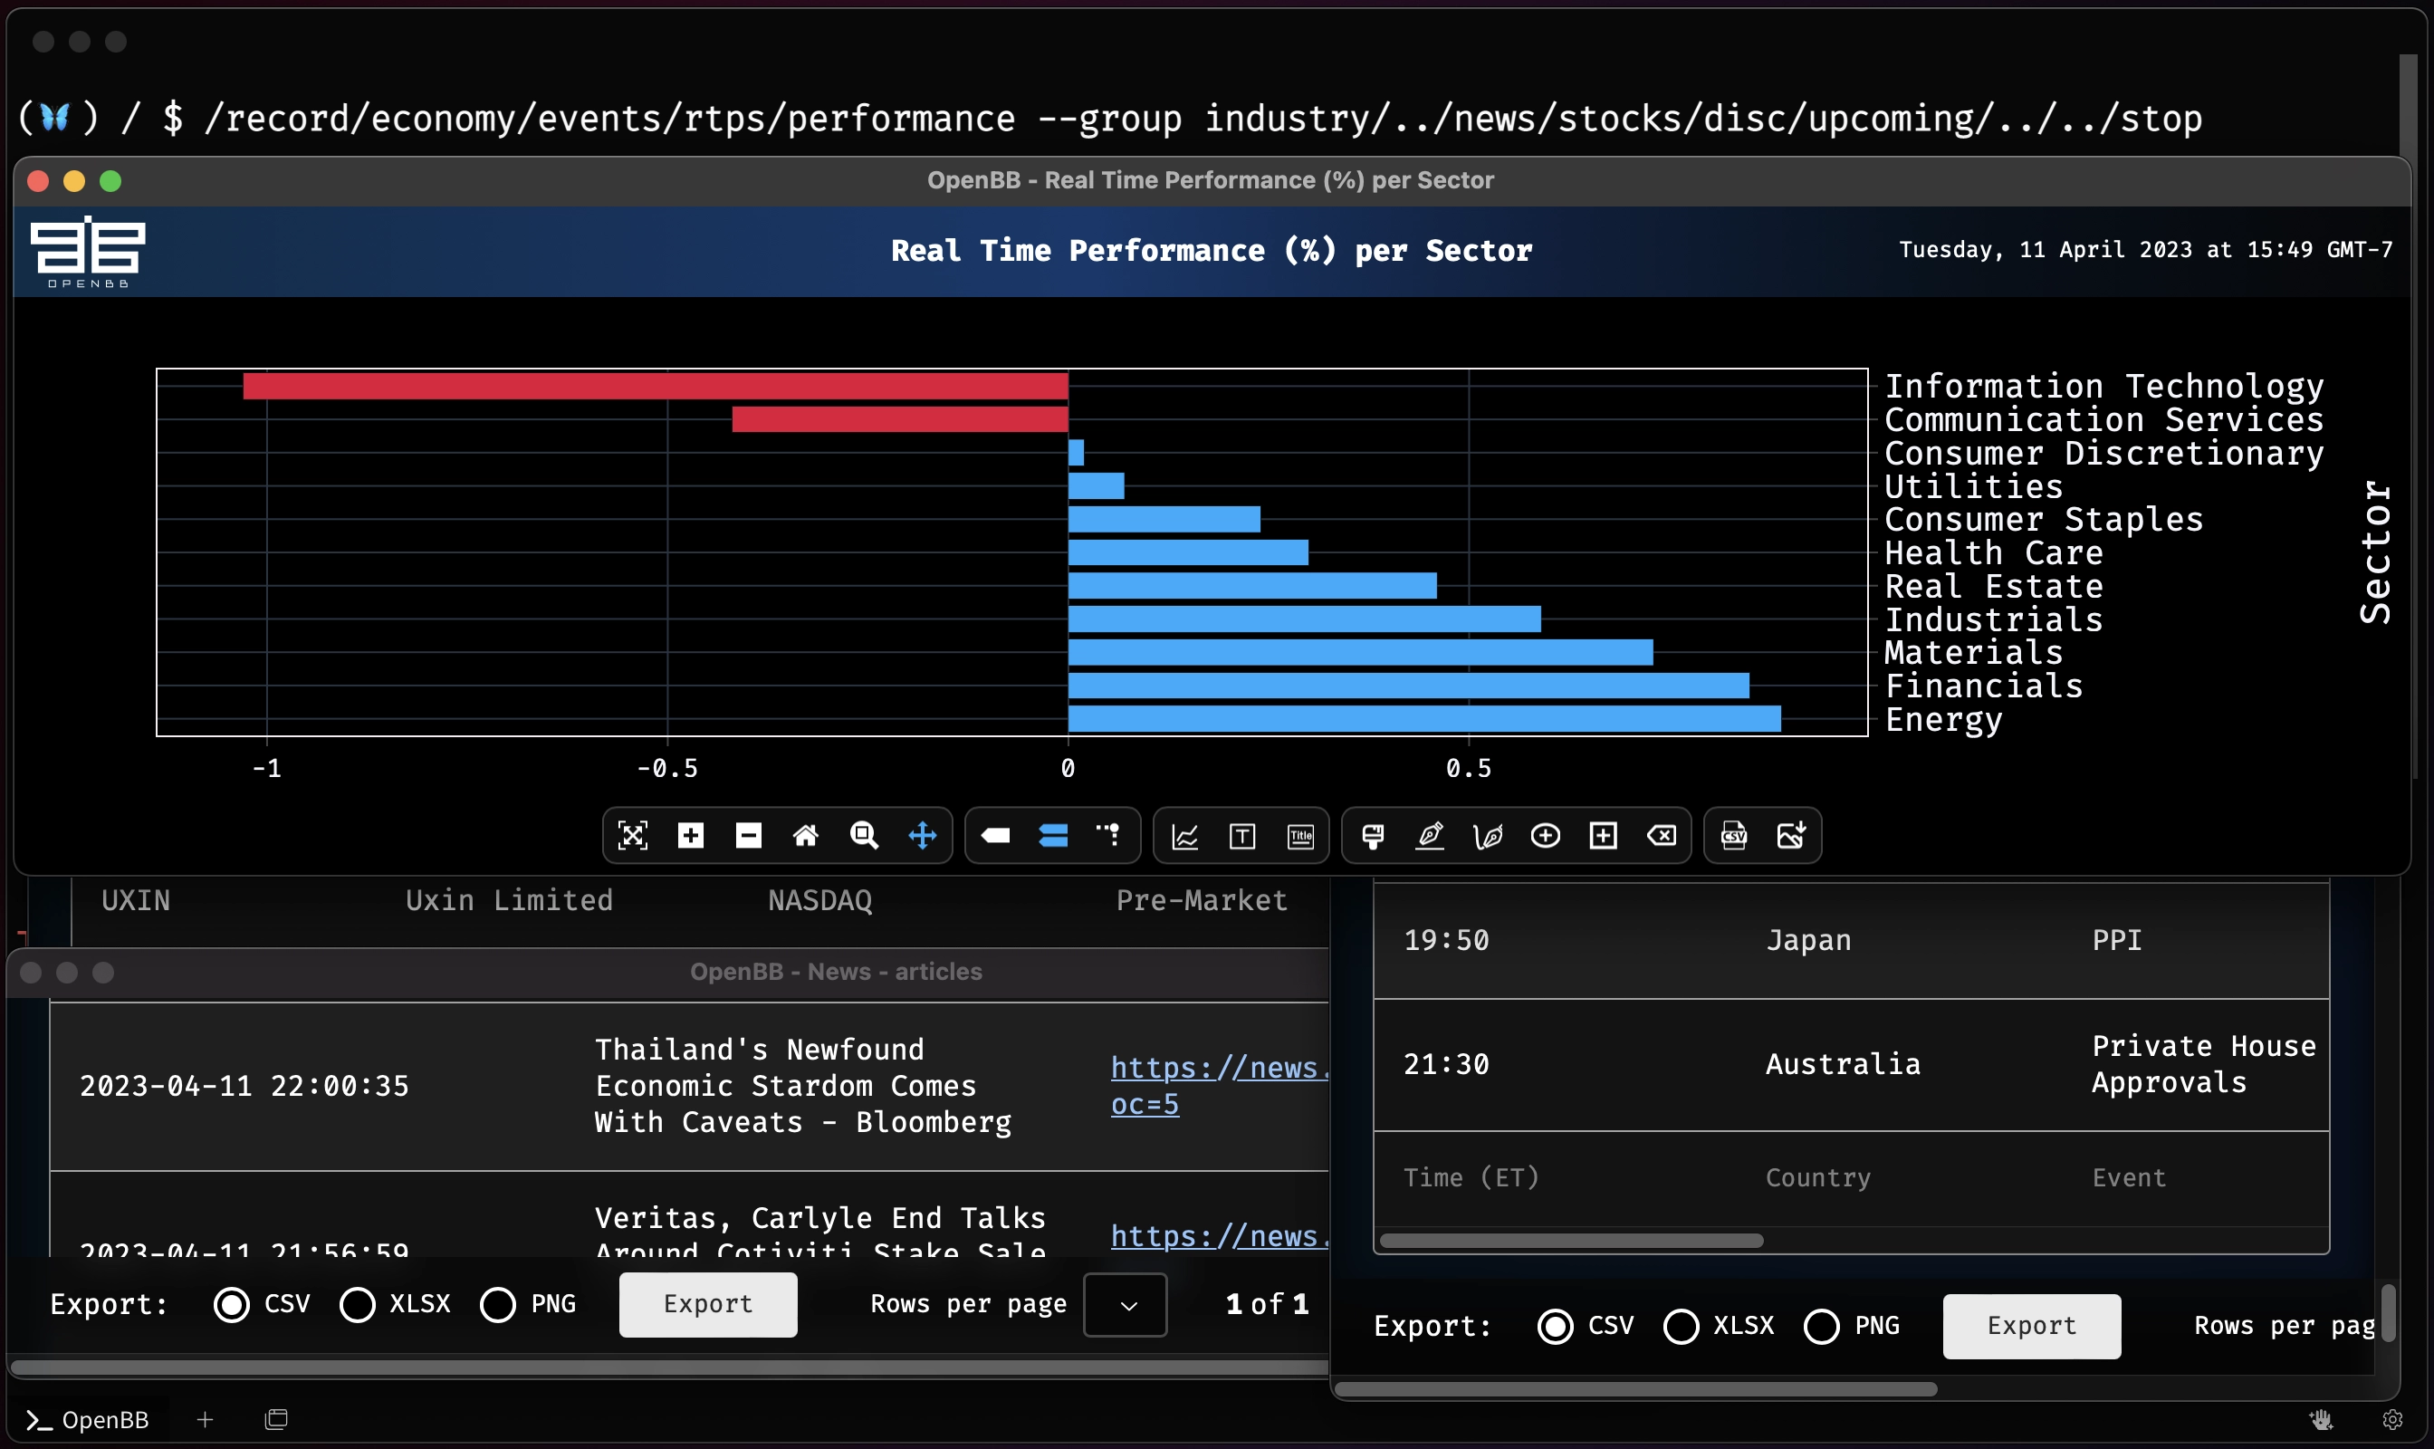Click Private House Approvals event cell

(x=2204, y=1064)
